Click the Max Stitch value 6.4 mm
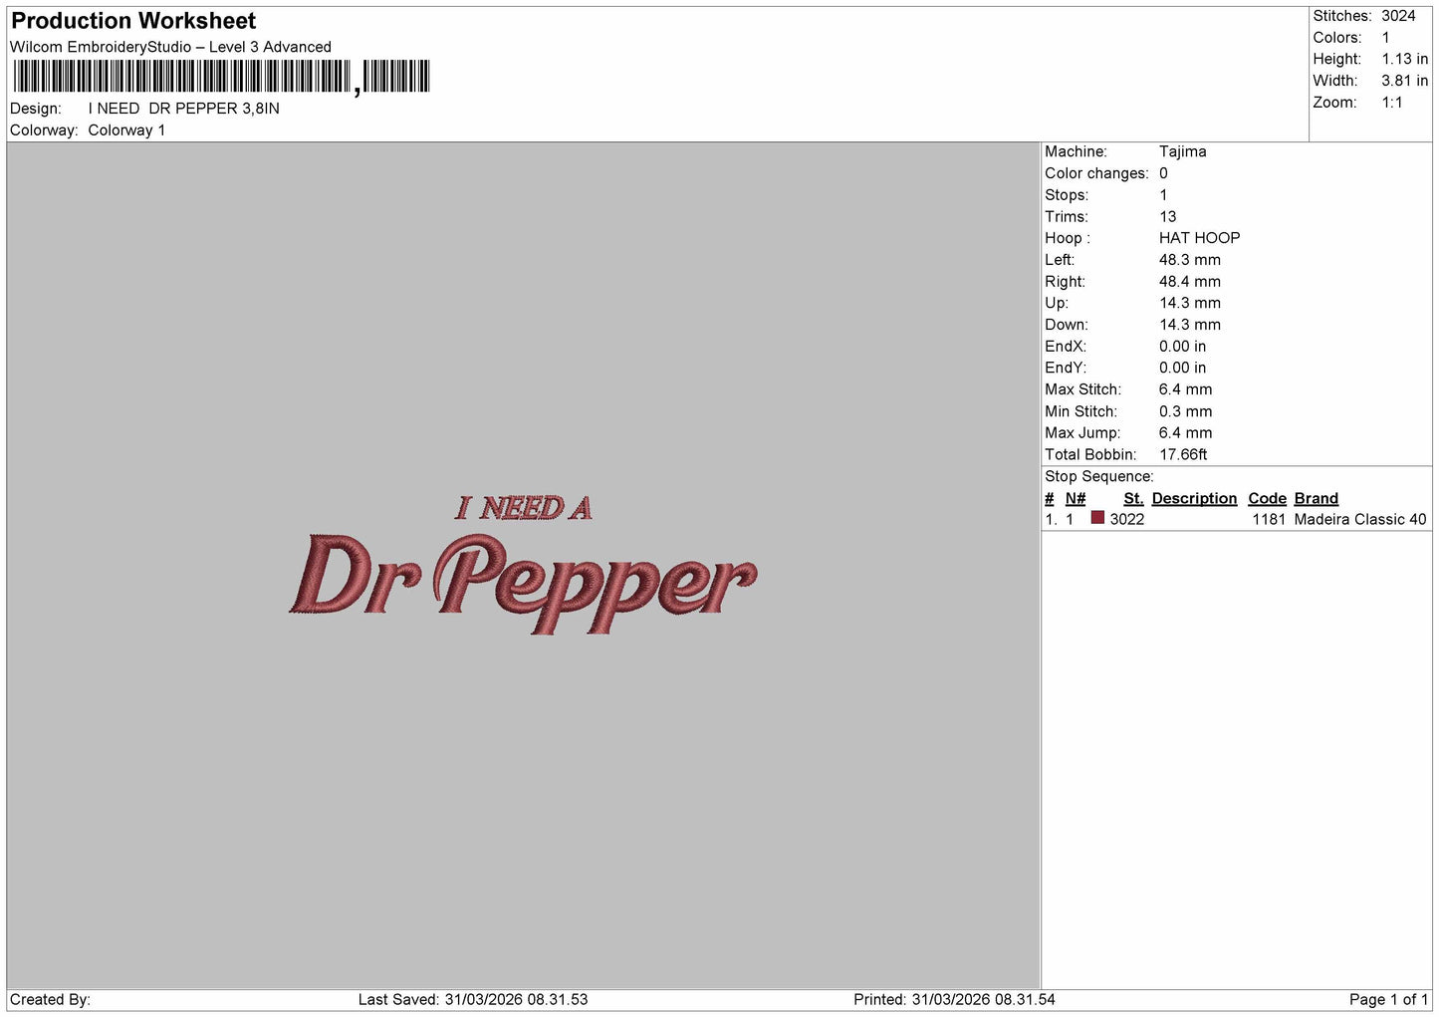The width and height of the screenshot is (1439, 1017). pyautogui.click(x=1185, y=389)
